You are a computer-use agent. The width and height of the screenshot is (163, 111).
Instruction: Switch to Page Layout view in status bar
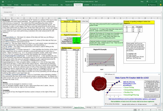tap(139, 110)
